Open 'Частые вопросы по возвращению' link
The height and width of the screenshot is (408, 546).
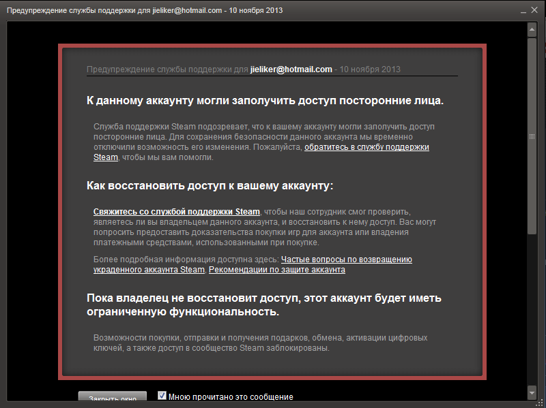point(347,260)
